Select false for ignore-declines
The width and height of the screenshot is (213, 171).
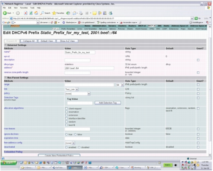click(75, 134)
